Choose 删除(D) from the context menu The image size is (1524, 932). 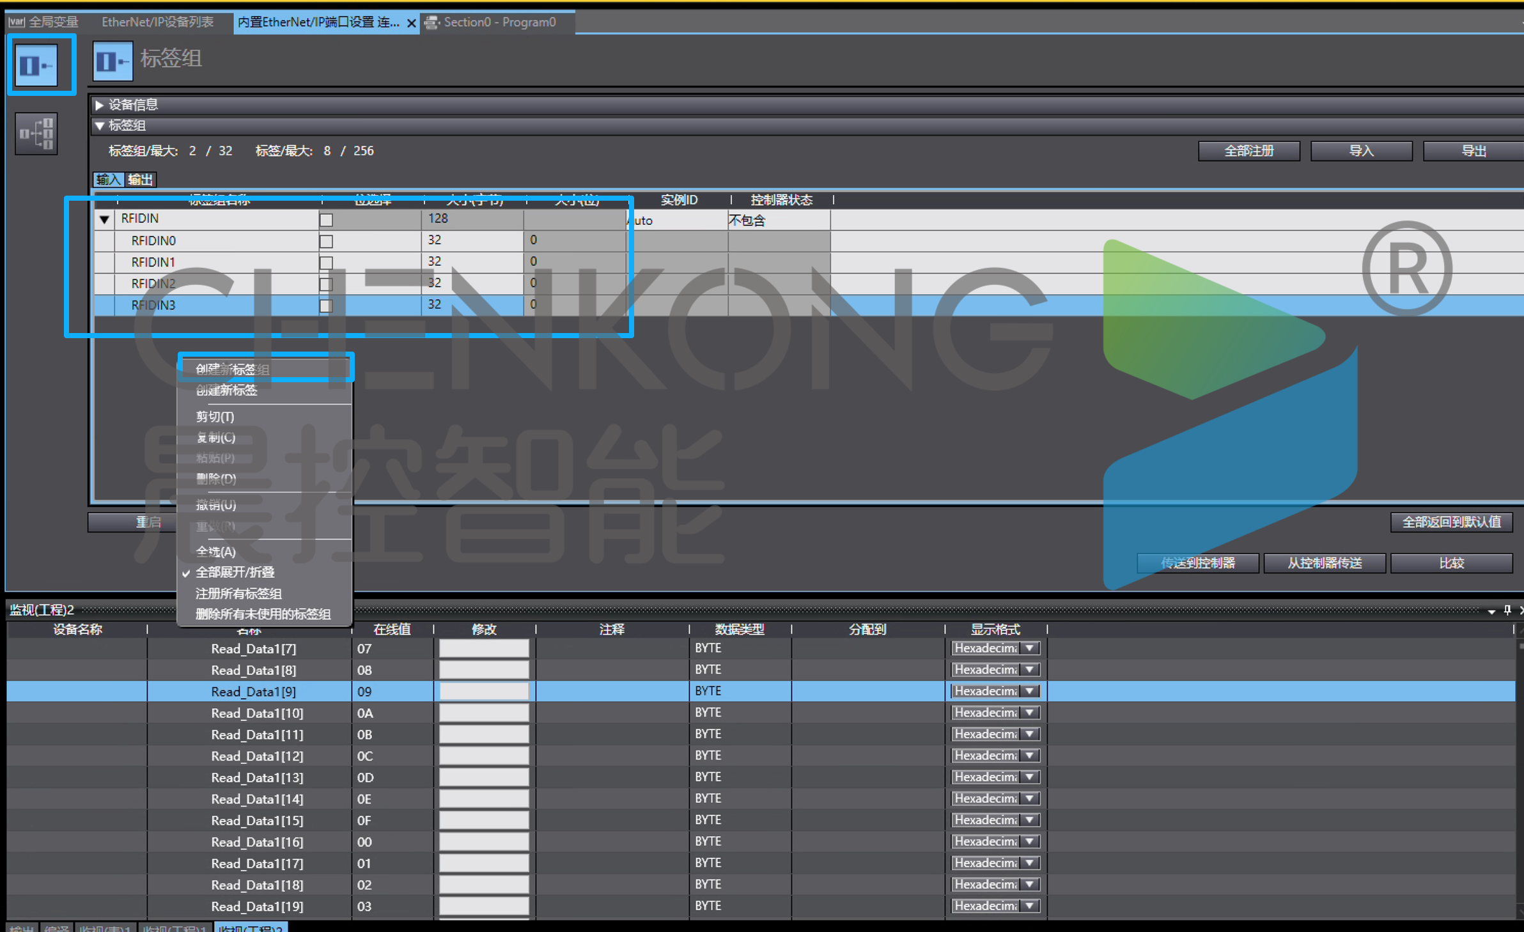point(265,479)
